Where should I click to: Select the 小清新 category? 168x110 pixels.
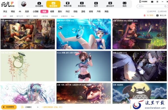[36, 11]
